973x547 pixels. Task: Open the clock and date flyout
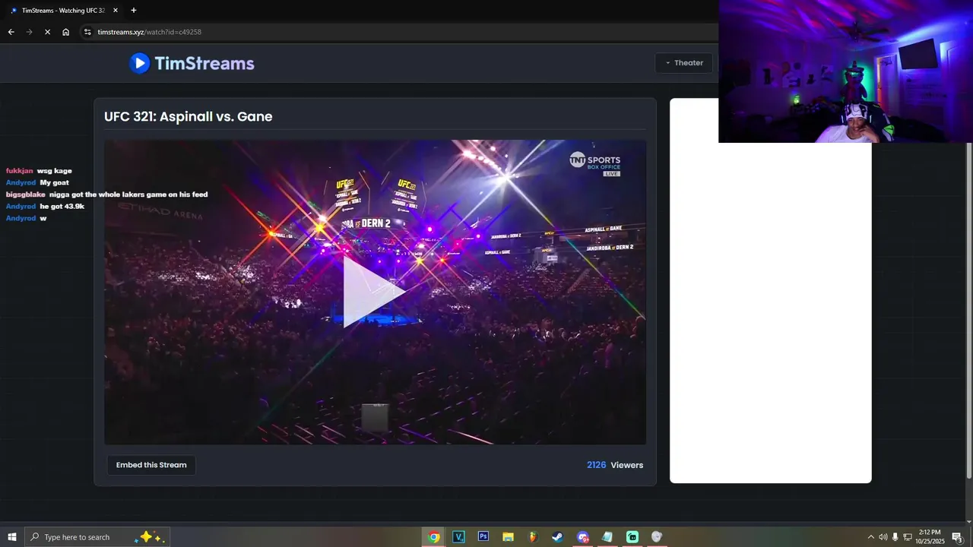click(930, 537)
